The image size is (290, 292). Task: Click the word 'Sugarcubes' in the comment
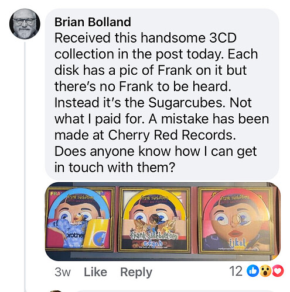186,103
